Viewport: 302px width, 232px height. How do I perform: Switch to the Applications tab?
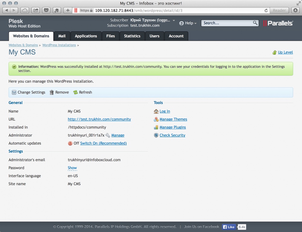click(86, 36)
